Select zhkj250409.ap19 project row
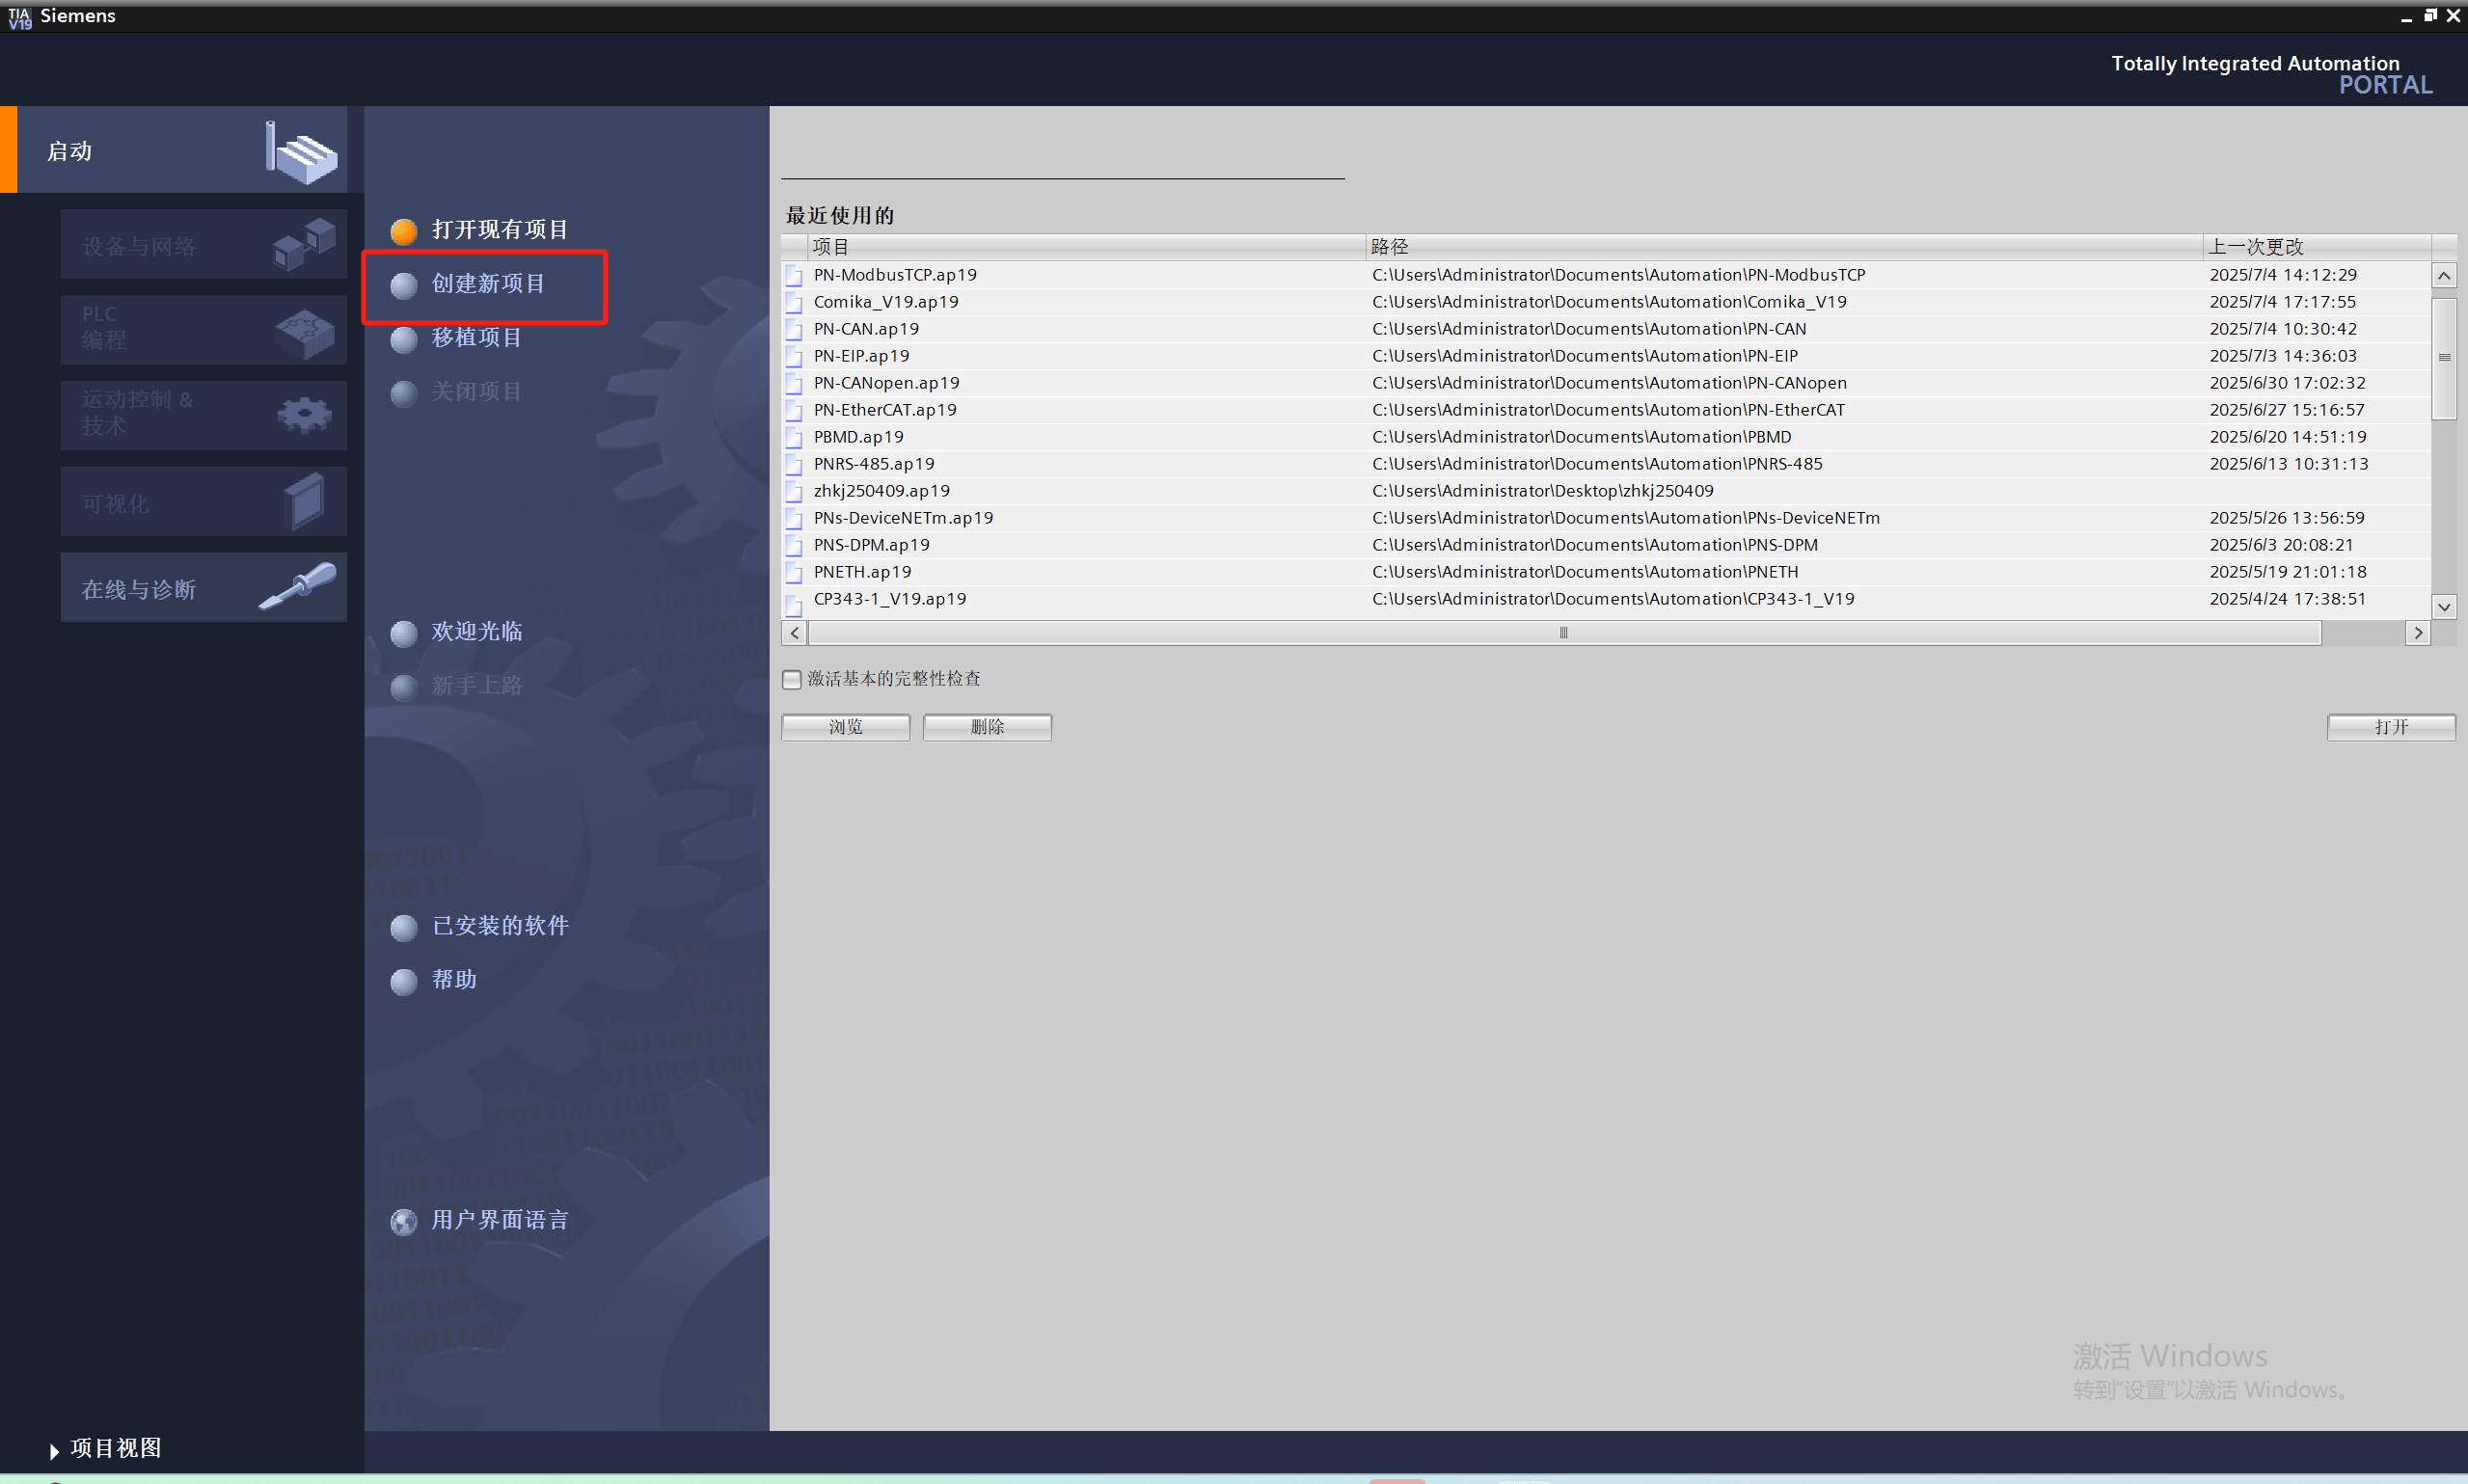Viewport: 2468px width, 1484px height. 1606,491
